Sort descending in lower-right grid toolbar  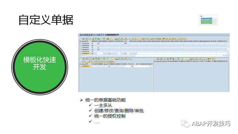click(x=170, y=59)
